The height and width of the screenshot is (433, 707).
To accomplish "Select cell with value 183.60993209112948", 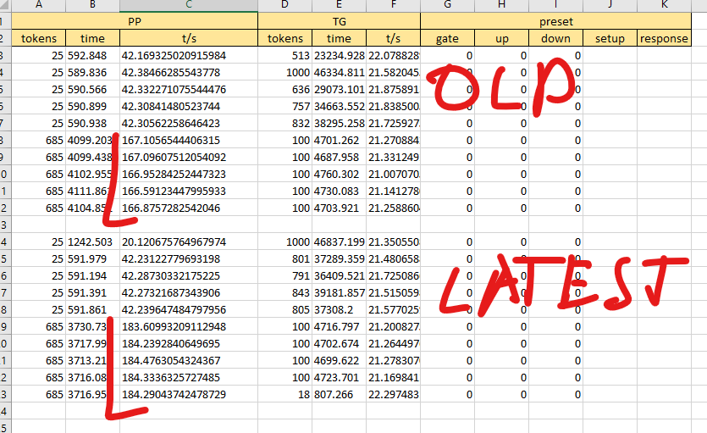I will [189, 326].
